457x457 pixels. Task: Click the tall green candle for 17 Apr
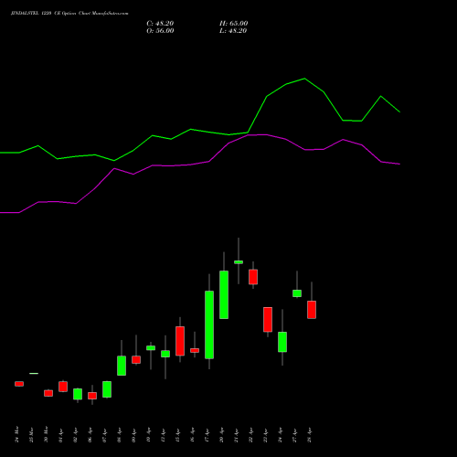(x=209, y=324)
